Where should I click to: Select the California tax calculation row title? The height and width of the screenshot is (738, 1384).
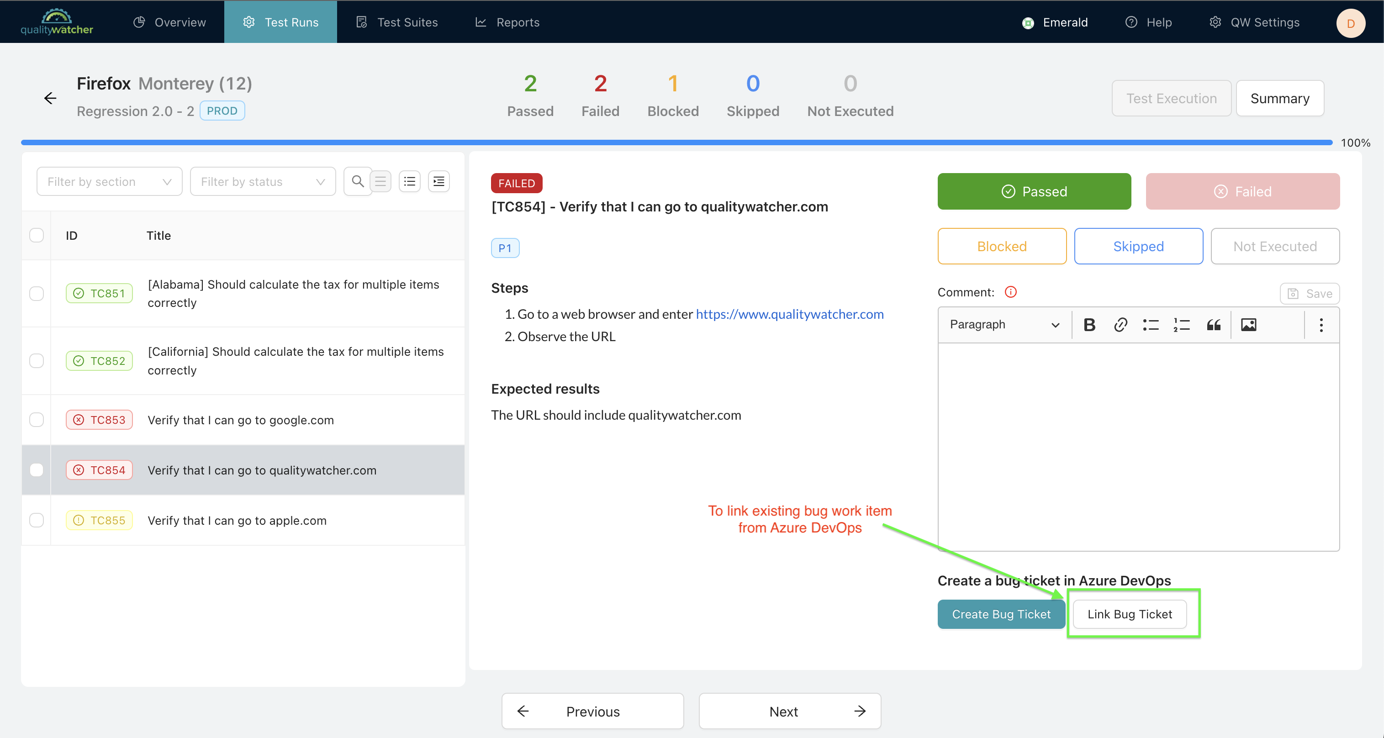(x=296, y=360)
